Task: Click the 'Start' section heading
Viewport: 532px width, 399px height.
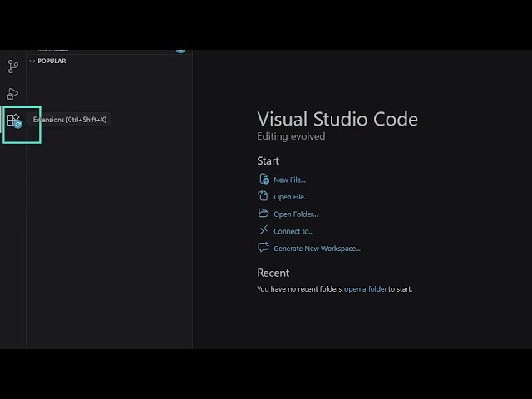Action: point(268,160)
